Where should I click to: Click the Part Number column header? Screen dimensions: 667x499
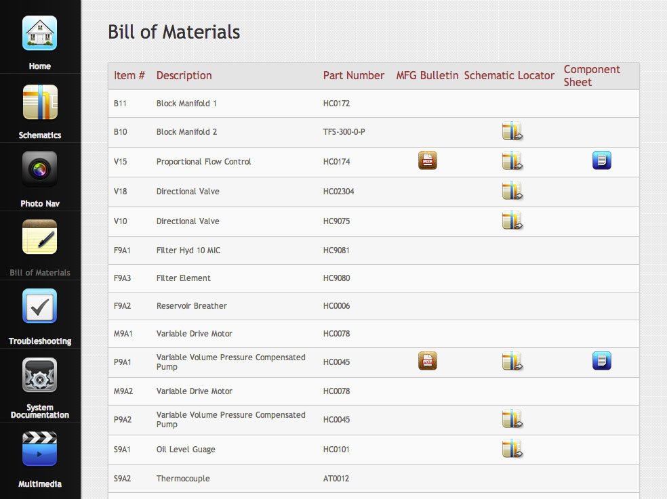click(x=353, y=76)
